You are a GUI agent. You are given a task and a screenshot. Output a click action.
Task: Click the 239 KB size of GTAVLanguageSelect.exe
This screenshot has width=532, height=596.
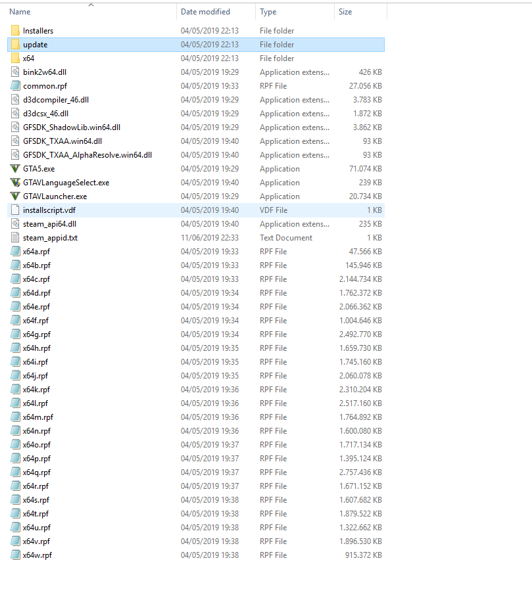[x=370, y=183]
